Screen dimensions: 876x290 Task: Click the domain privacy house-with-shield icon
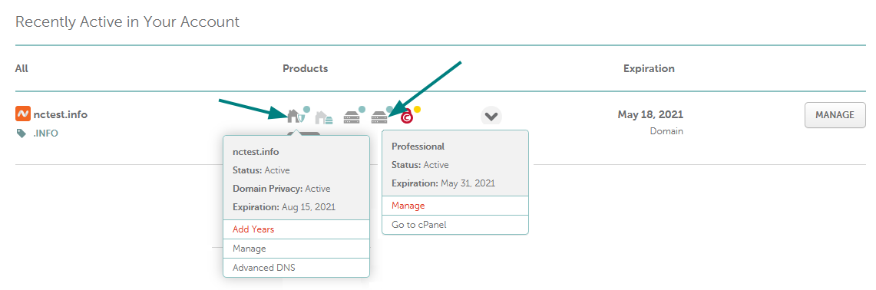[x=296, y=116]
